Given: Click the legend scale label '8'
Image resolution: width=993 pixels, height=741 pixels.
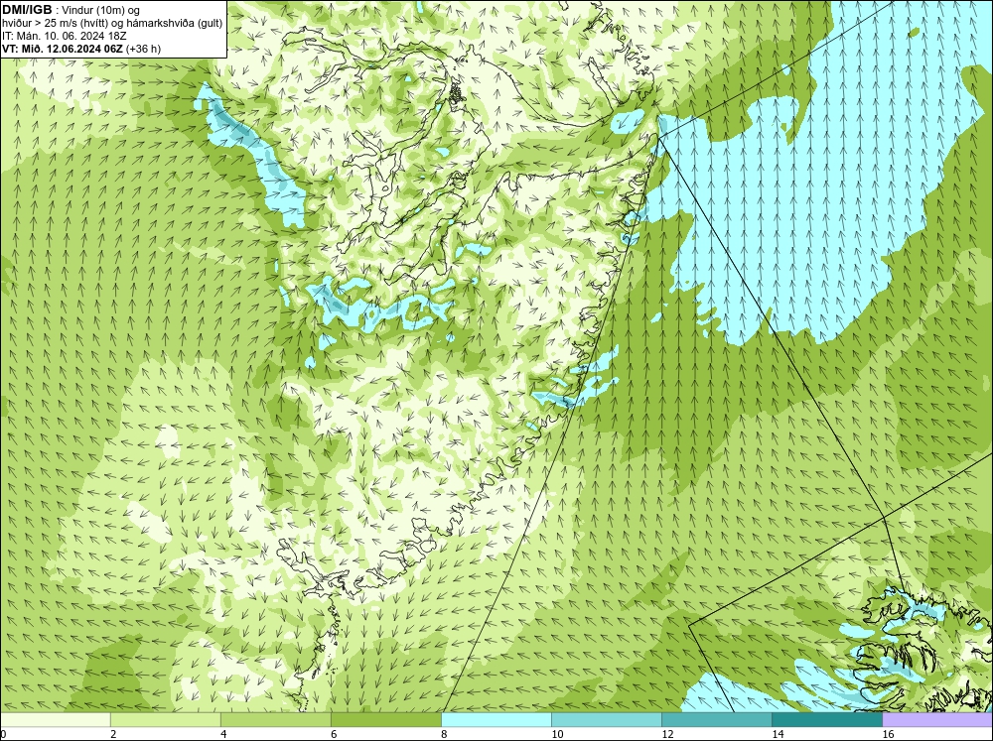Looking at the screenshot, I should coord(444,734).
